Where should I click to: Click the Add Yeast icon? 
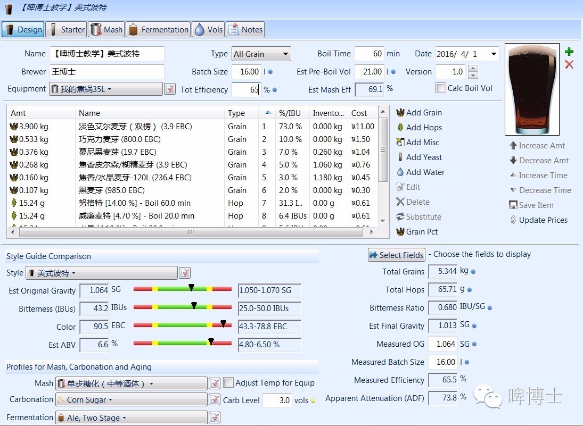click(x=400, y=157)
